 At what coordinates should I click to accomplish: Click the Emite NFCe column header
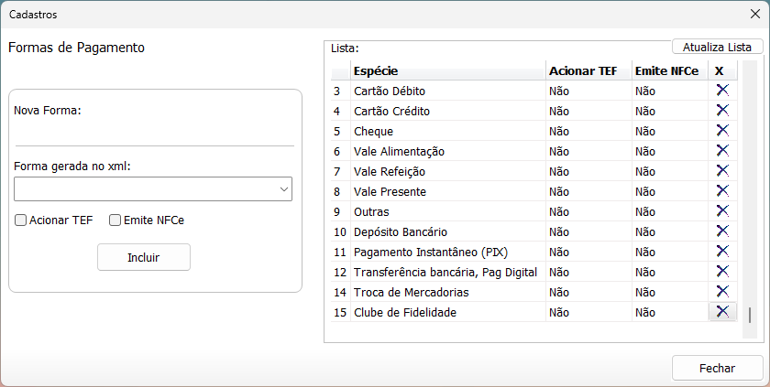[x=667, y=70]
